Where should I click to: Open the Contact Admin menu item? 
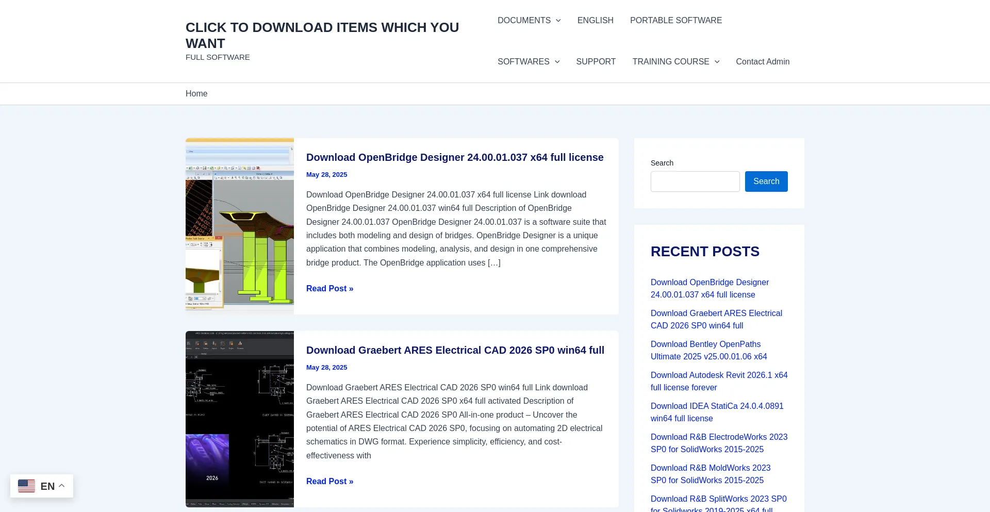tap(763, 62)
